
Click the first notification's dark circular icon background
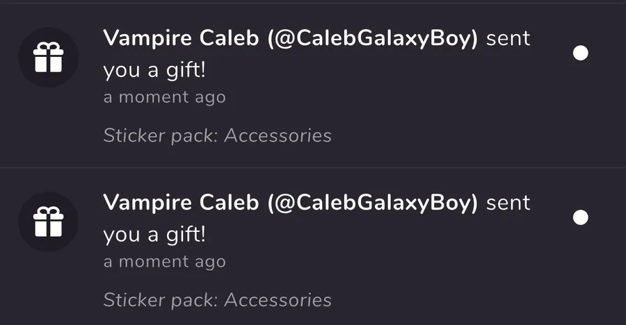[48, 58]
